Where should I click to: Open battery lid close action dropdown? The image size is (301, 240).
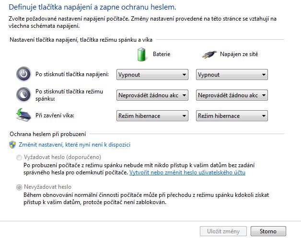pos(152,116)
